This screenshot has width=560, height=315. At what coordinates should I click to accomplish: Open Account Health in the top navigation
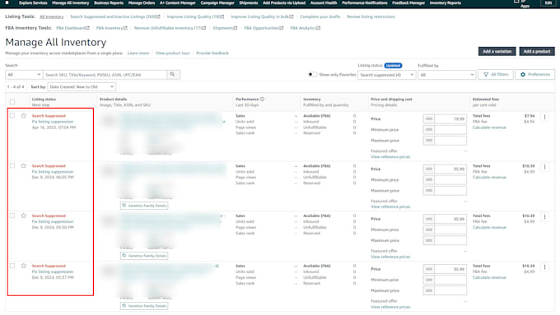tap(324, 2)
